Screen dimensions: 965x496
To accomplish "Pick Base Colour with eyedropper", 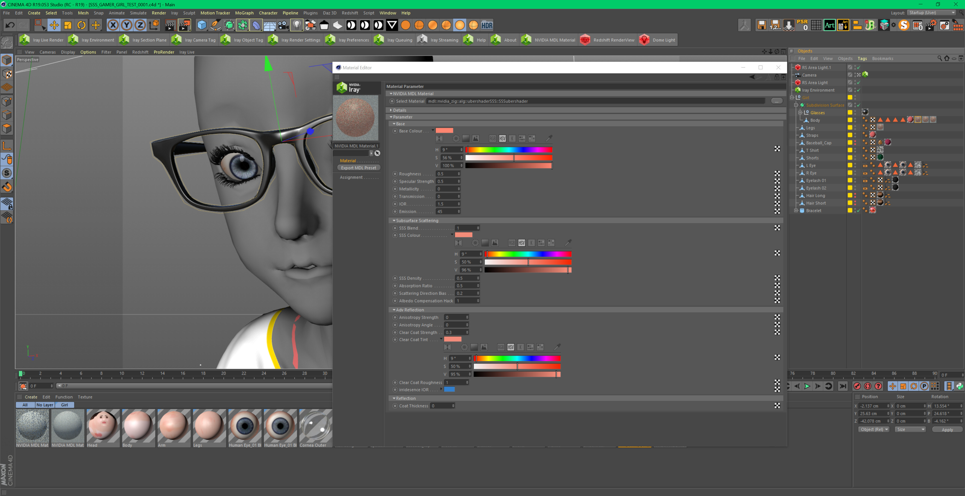I will (549, 138).
